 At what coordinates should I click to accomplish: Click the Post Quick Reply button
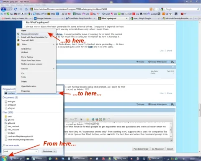(x=141, y=149)
